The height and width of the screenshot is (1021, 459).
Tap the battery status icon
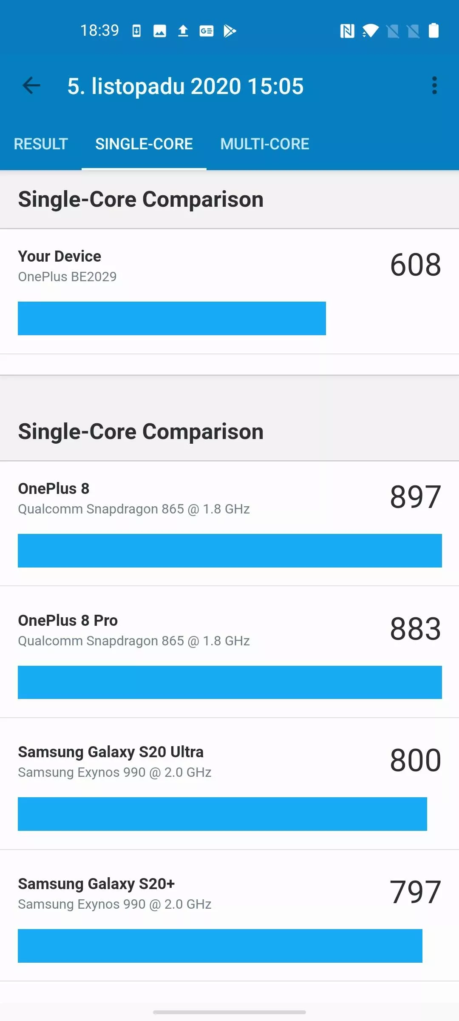[433, 31]
